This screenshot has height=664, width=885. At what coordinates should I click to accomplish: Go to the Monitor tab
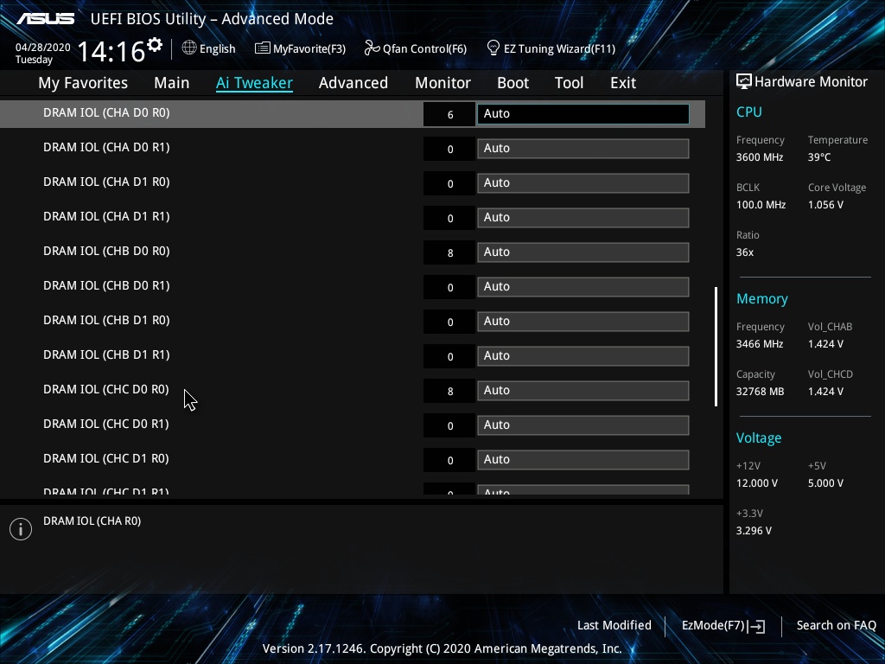pos(442,83)
